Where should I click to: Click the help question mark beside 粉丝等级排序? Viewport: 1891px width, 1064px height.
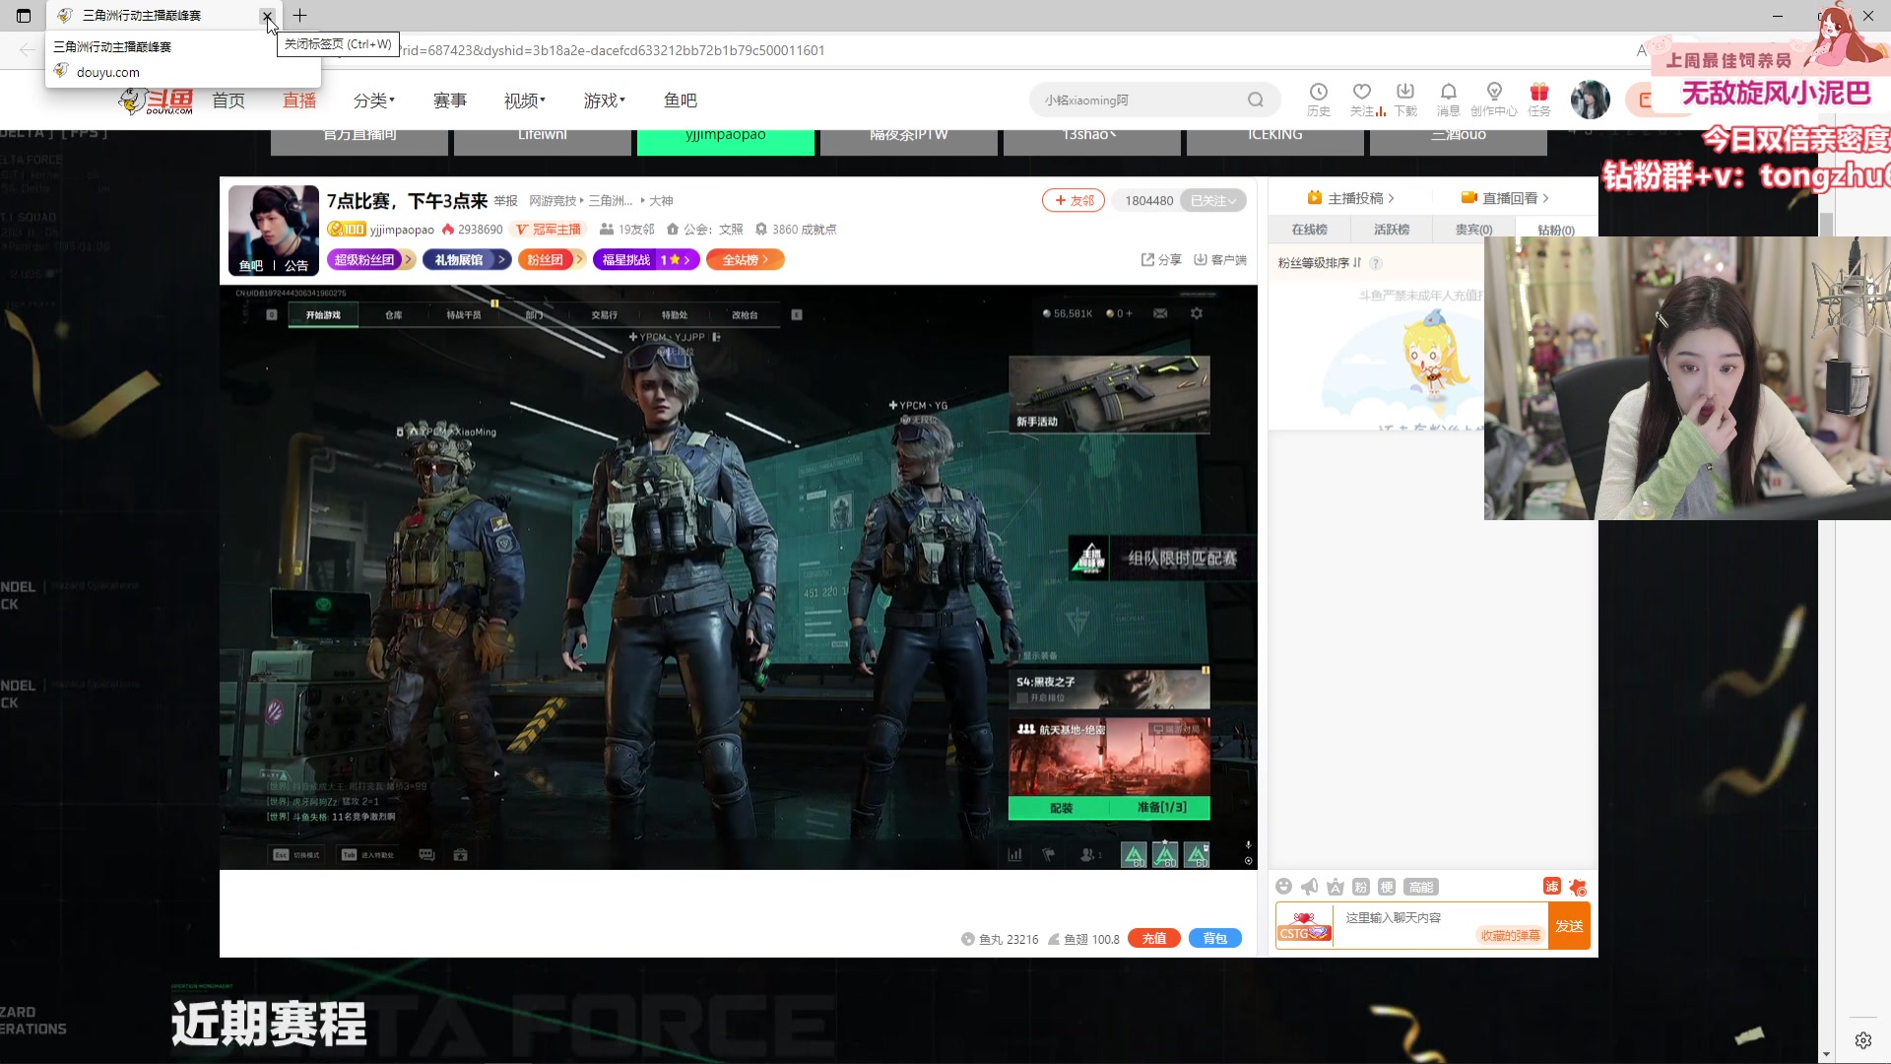[1376, 263]
